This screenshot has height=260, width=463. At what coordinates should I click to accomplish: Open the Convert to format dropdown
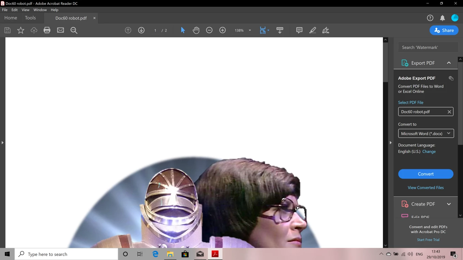[426, 133]
